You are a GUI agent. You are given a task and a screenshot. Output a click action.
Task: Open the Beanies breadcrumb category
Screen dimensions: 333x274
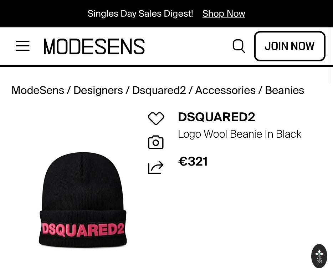point(285,91)
